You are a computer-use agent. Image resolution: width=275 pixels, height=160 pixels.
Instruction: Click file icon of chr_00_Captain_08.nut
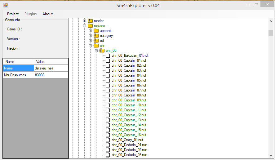108,95
